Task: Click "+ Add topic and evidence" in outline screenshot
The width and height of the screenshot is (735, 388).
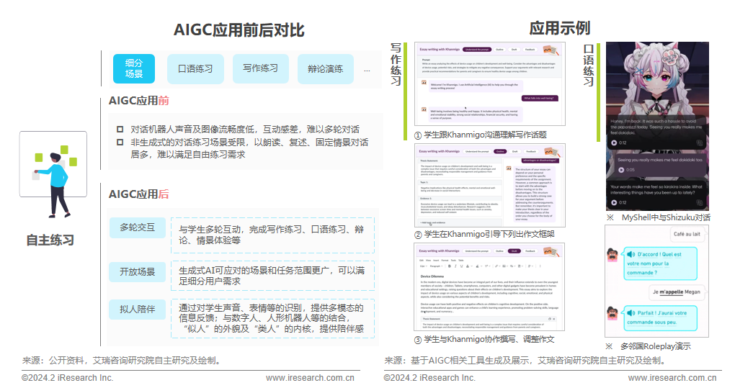Action: pyautogui.click(x=432, y=222)
